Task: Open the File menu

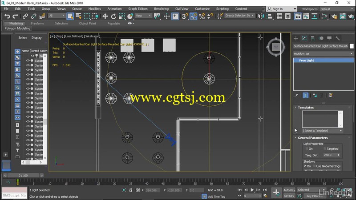Action: click(x=6, y=9)
